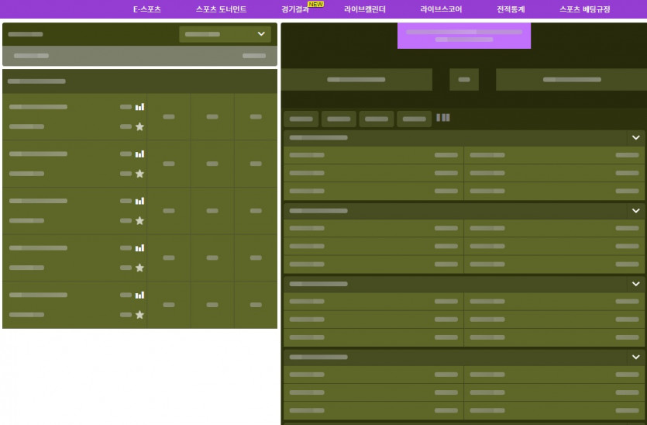
Task: Go to 스포츠 토너먼트 page
Action: coord(221,9)
